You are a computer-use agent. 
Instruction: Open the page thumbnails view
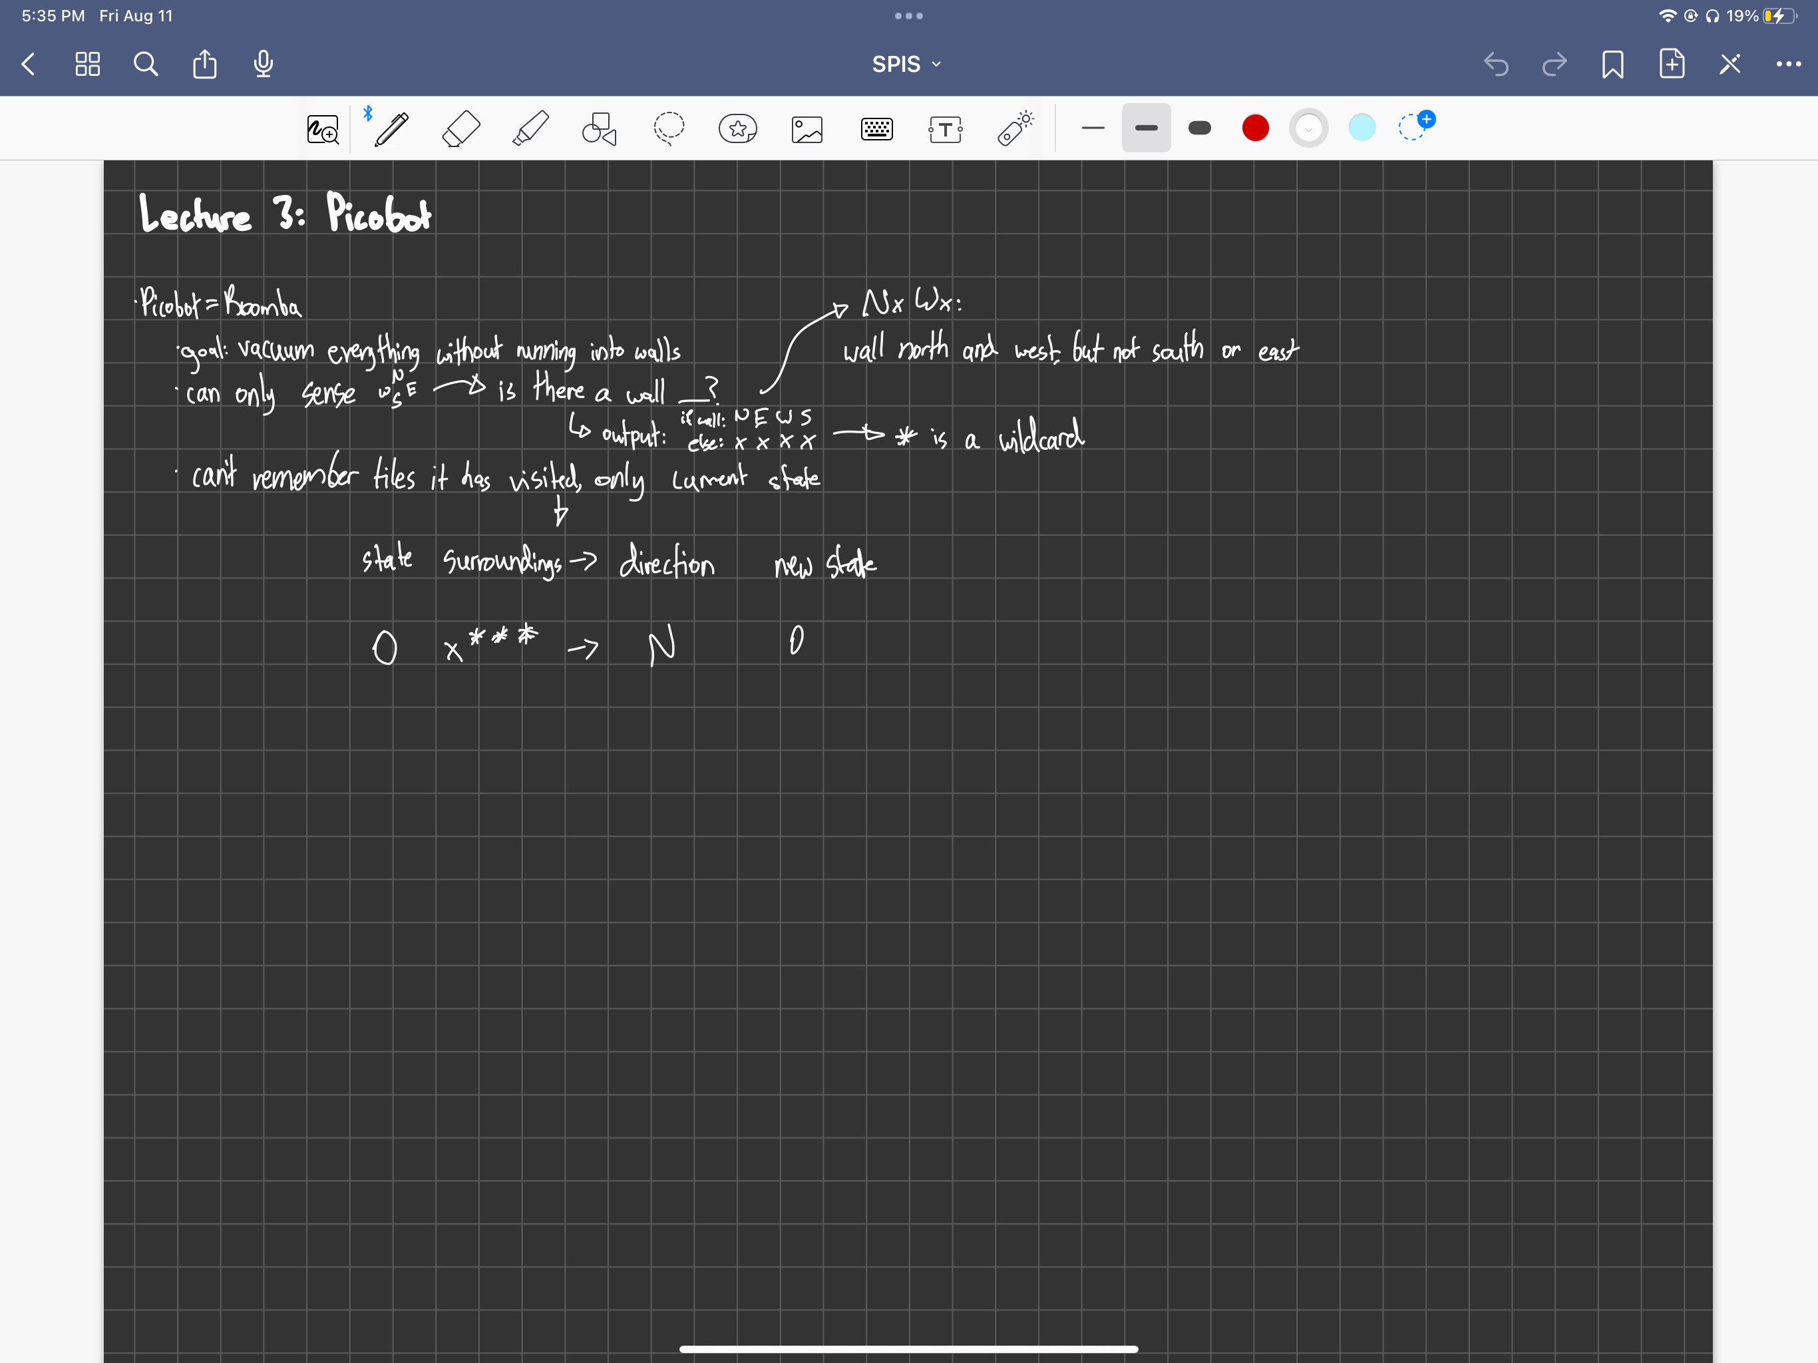88,64
